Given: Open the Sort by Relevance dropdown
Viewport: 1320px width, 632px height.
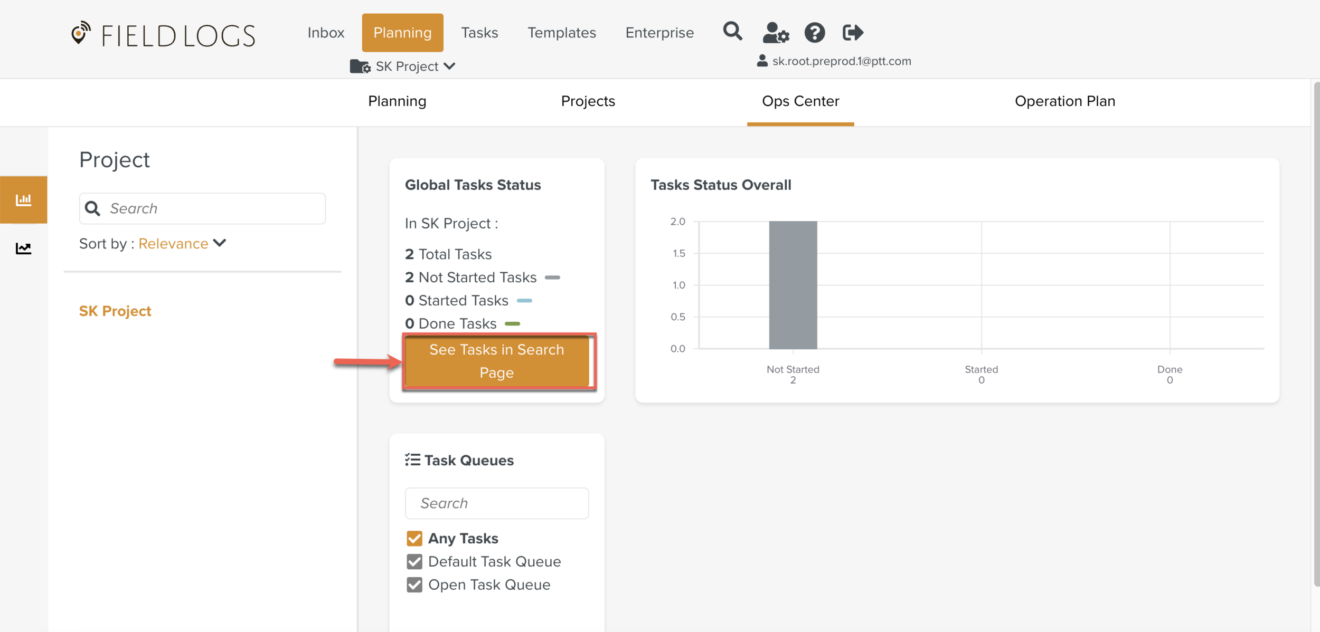Looking at the screenshot, I should coord(174,244).
